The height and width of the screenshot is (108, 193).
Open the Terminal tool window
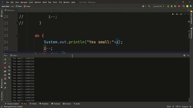click(x=55, y=104)
